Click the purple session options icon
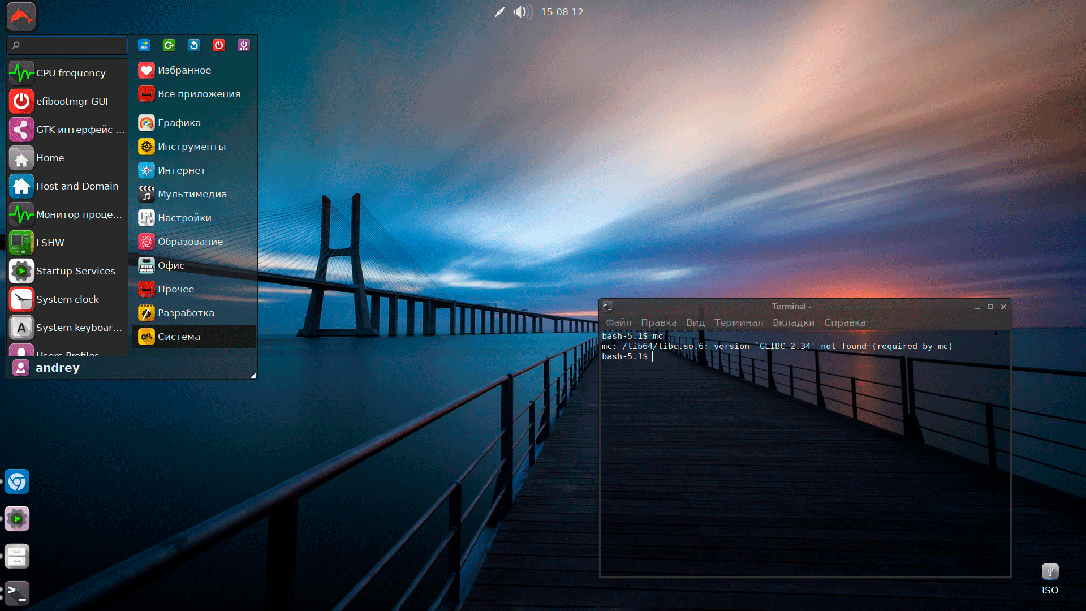The width and height of the screenshot is (1086, 611). (244, 45)
